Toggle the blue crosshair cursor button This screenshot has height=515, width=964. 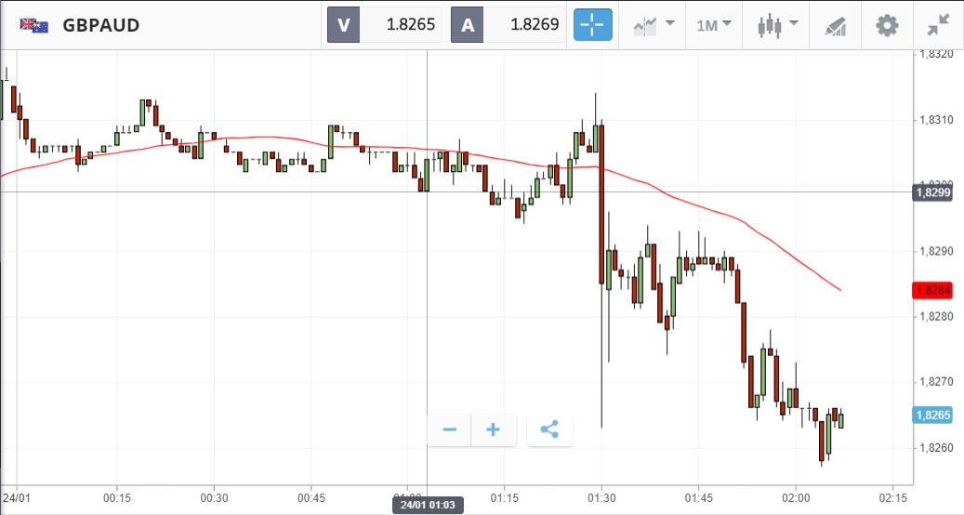(593, 25)
